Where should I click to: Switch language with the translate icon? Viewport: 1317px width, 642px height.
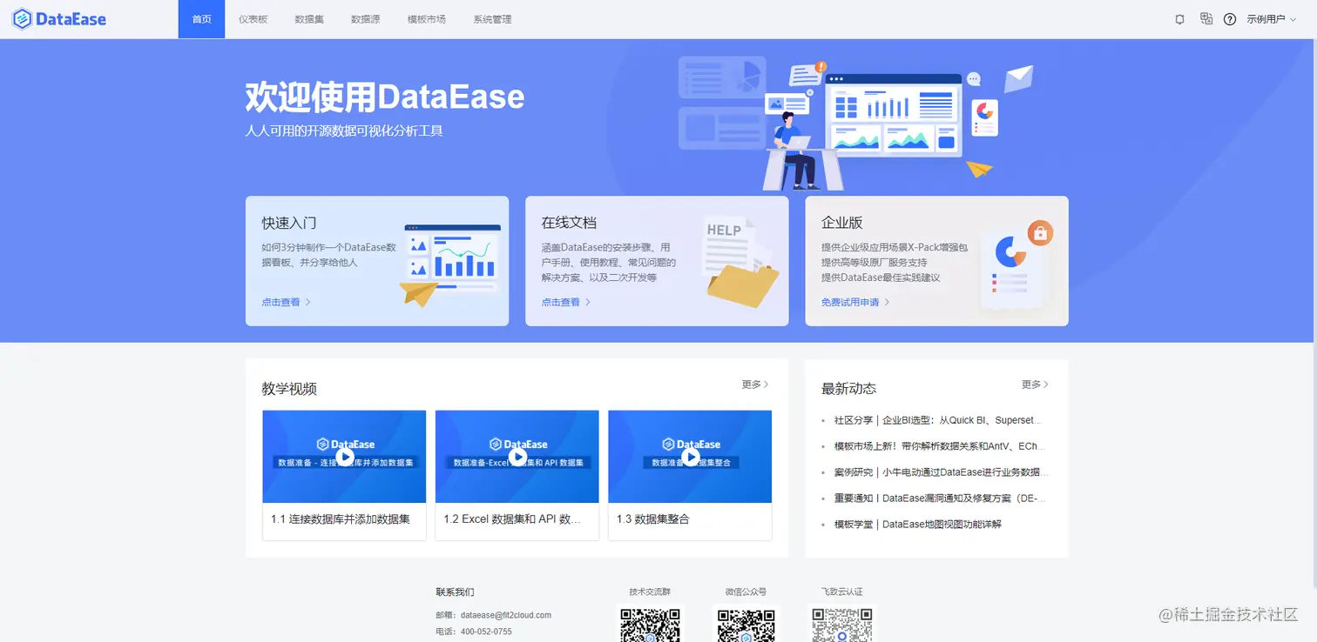(1206, 18)
